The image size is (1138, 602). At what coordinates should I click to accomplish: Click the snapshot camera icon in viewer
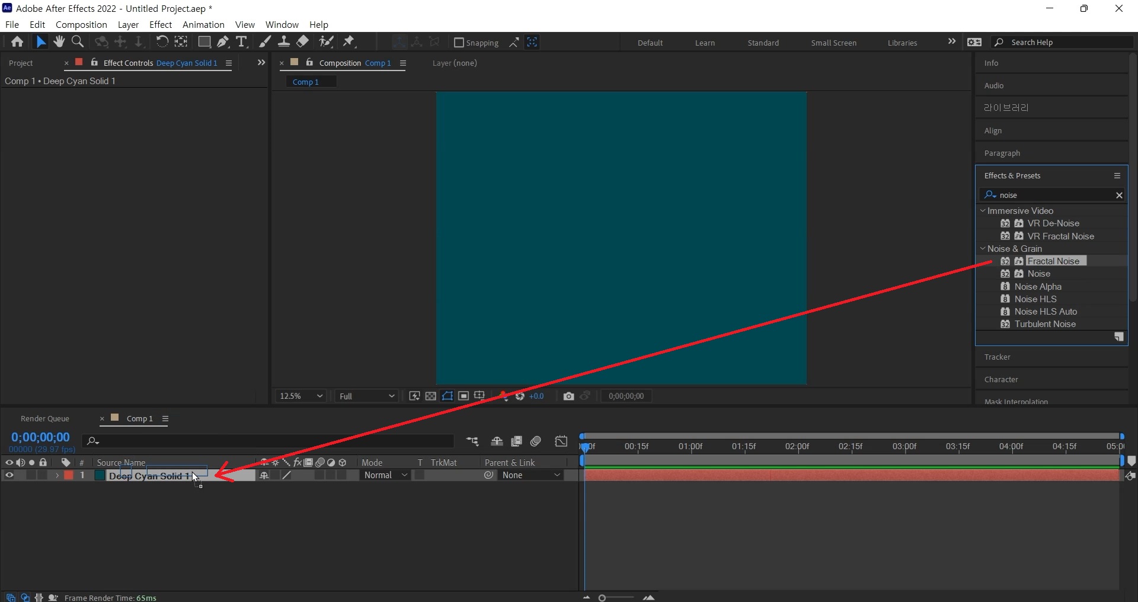[x=568, y=396]
